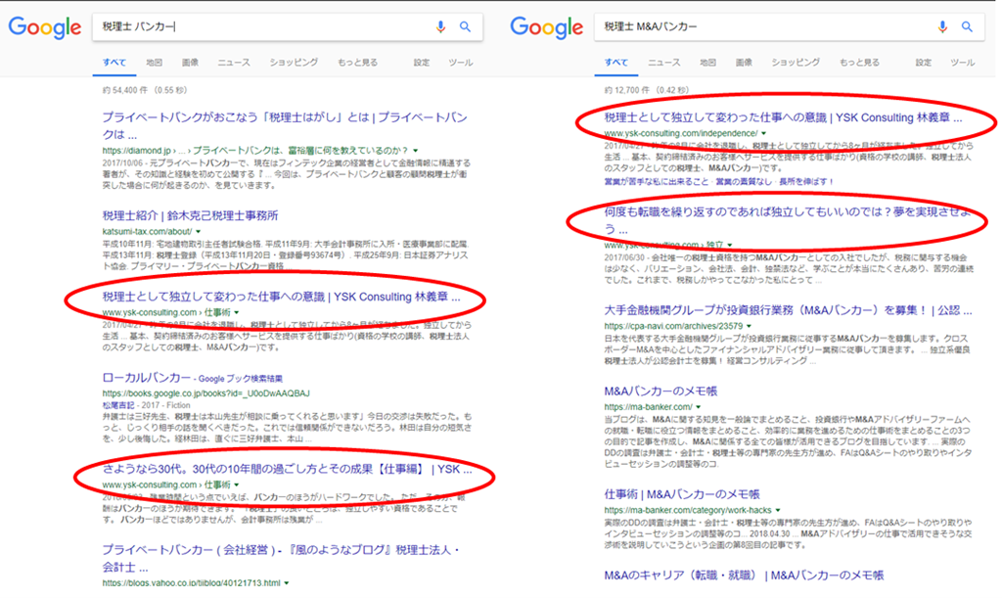Expand arrow beside ysk-consulting.com/independence/ URL

tap(763, 134)
